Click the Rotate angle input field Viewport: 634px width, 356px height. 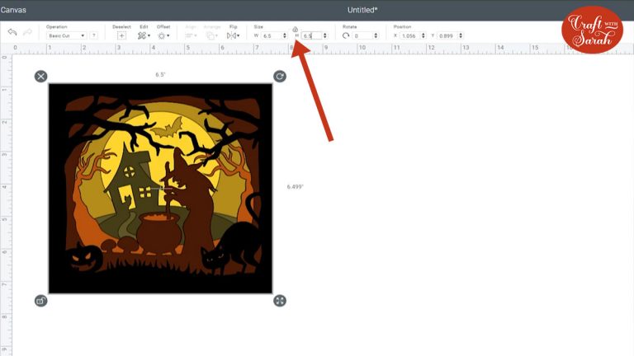click(x=363, y=36)
